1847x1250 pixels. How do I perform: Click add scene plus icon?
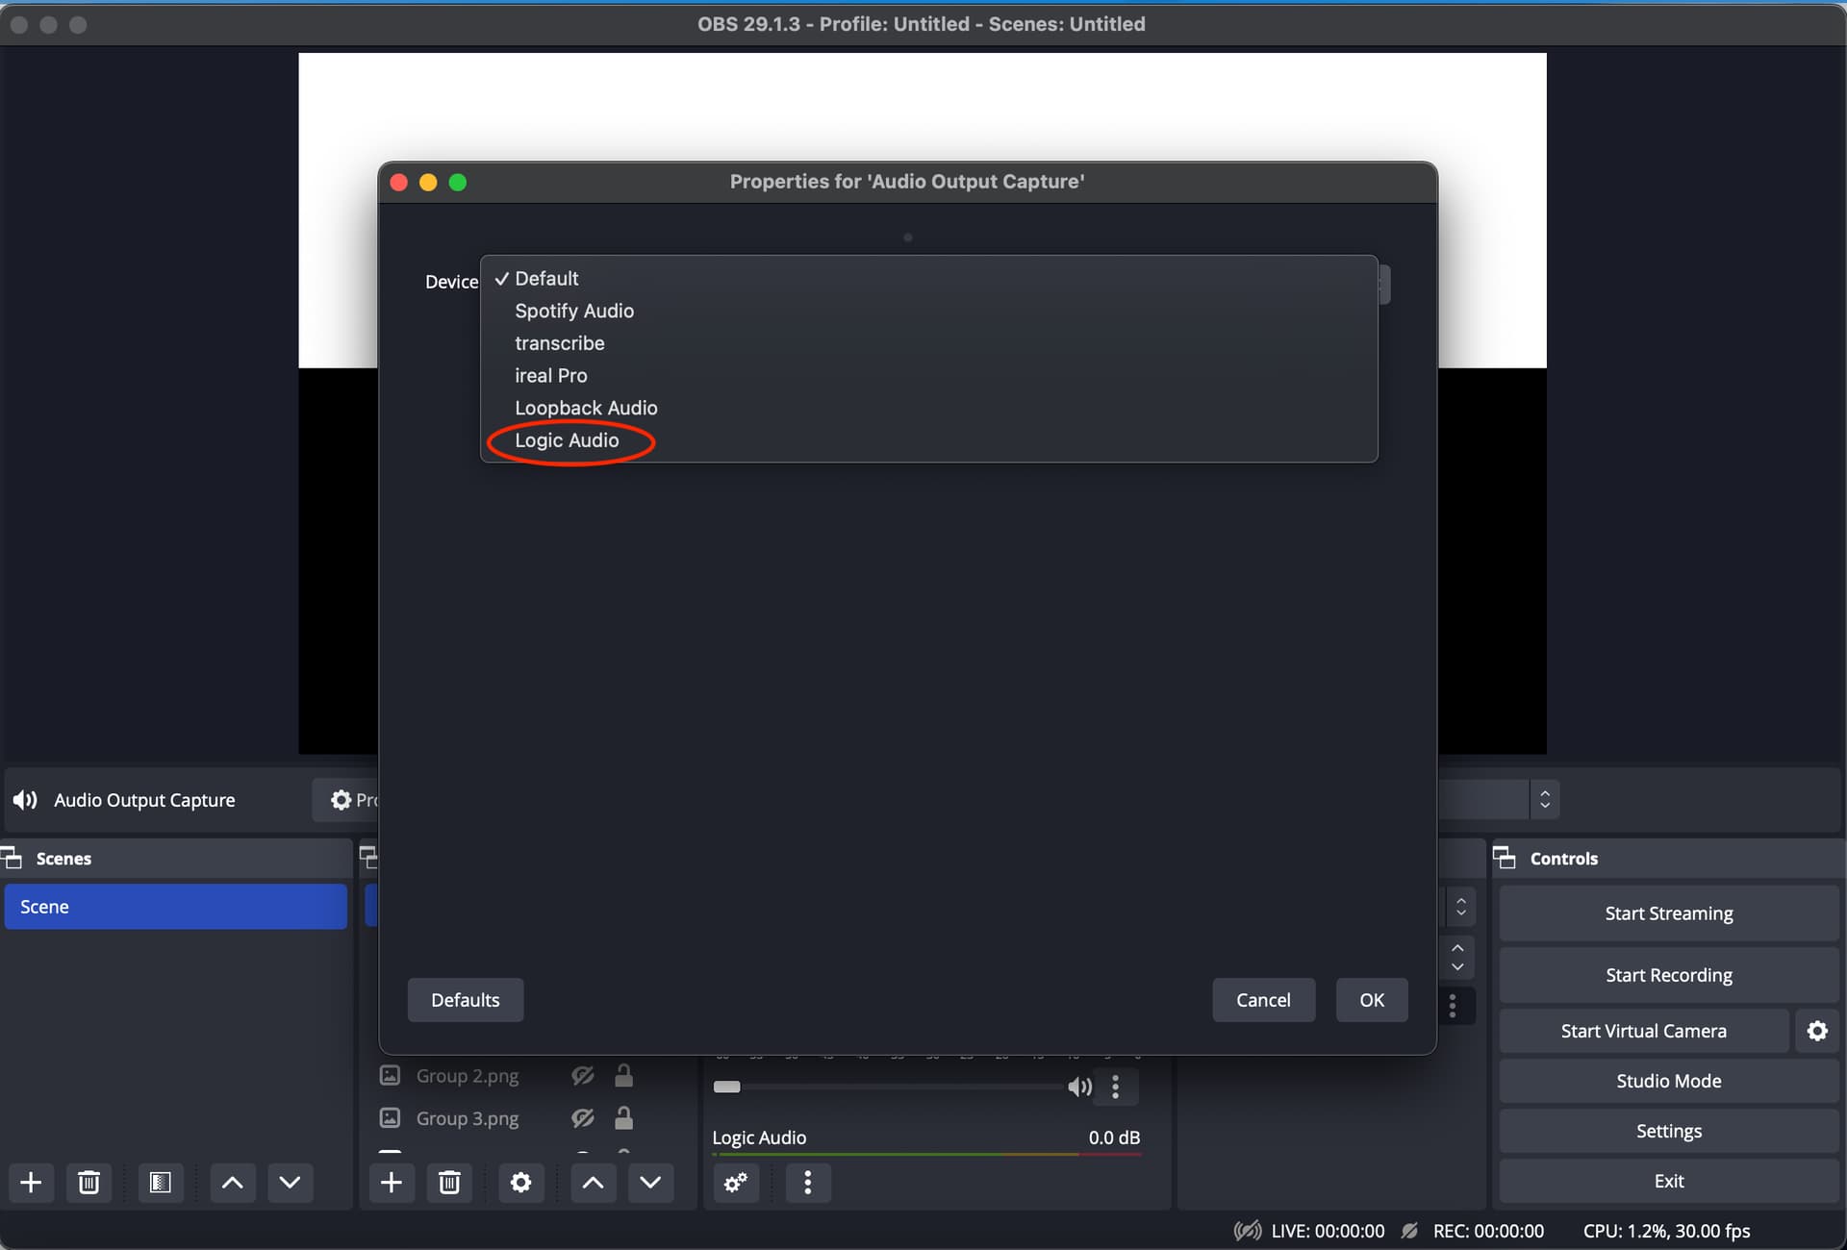pos(31,1182)
